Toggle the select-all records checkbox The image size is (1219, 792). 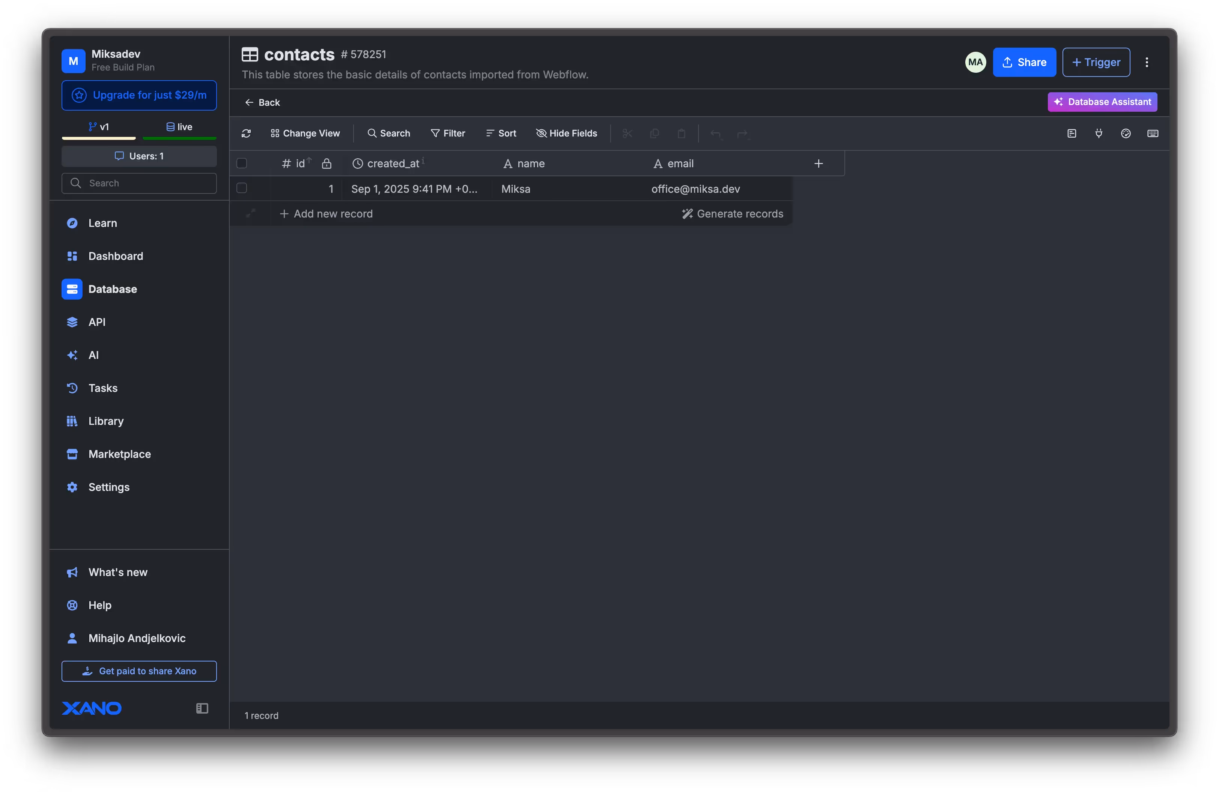coord(242,163)
